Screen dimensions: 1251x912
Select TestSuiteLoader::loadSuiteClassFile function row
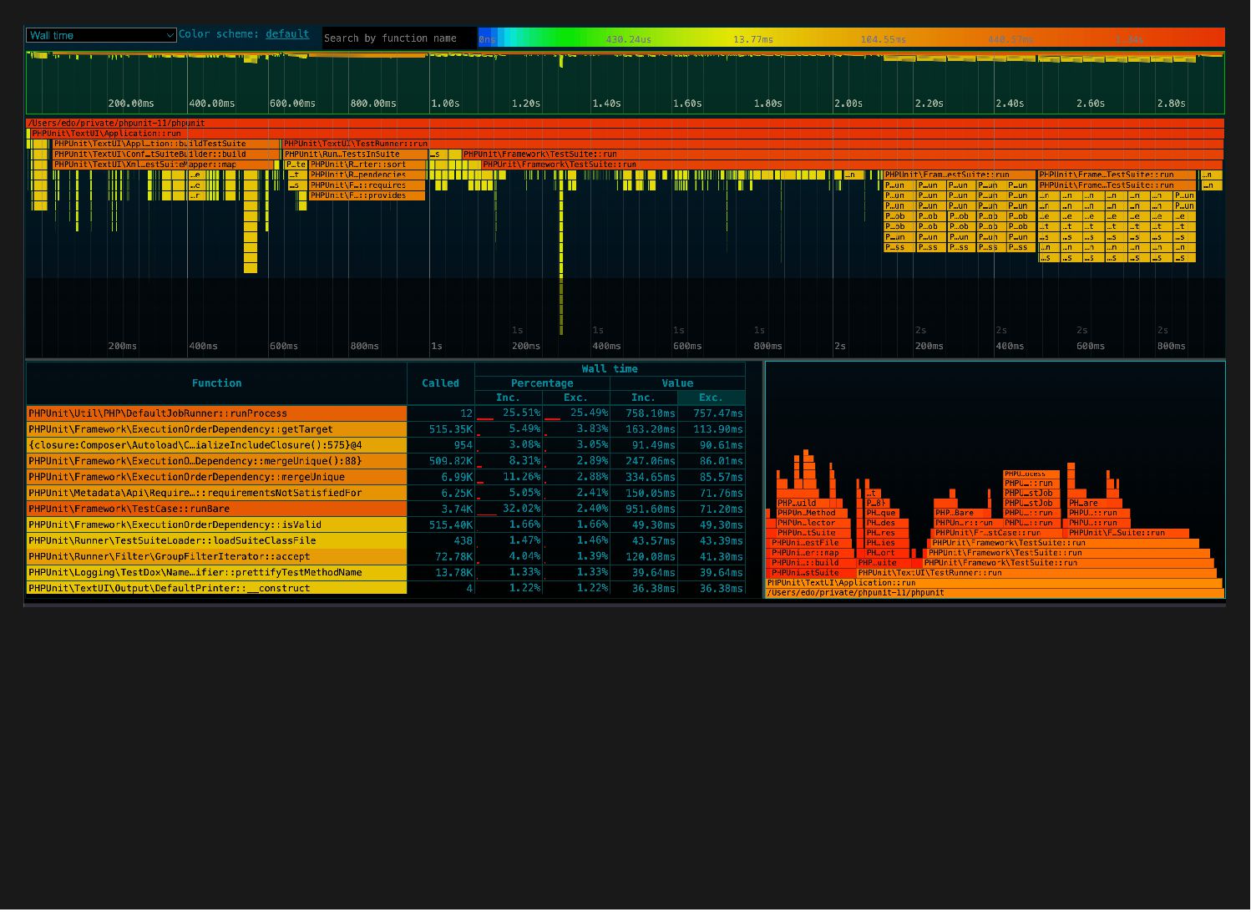click(x=216, y=540)
